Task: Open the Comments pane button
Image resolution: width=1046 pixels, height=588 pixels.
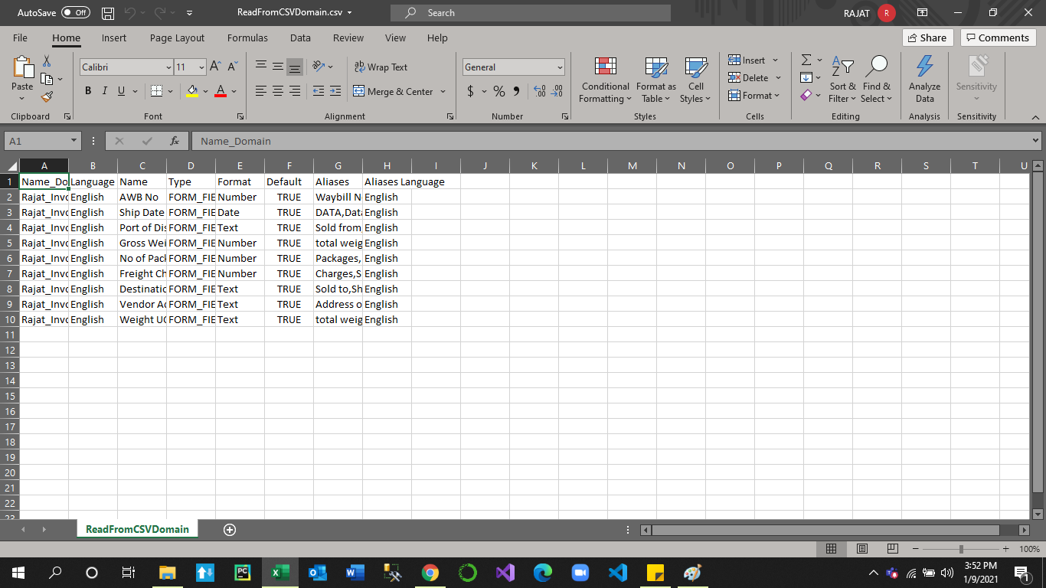Action: pos(998,38)
